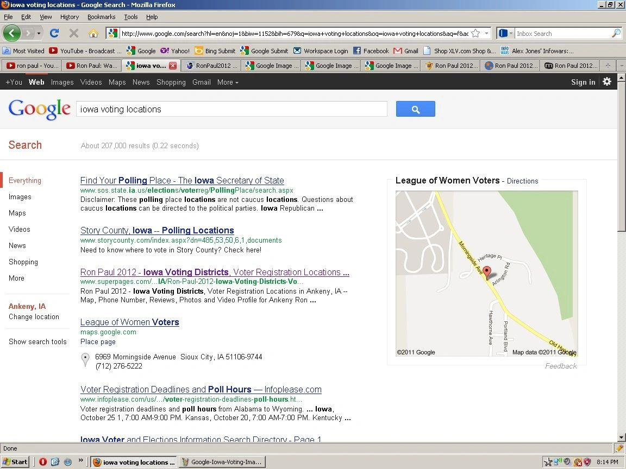Open the File menu
This screenshot has height=469, width=626.
point(8,17)
